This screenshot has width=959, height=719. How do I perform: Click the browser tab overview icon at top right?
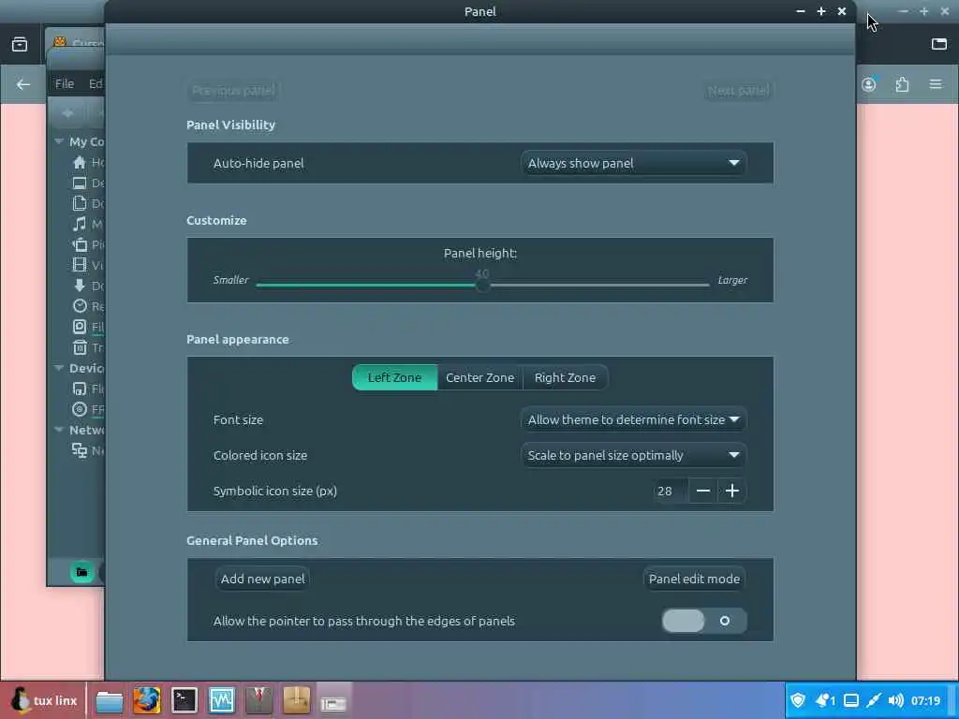coord(938,43)
